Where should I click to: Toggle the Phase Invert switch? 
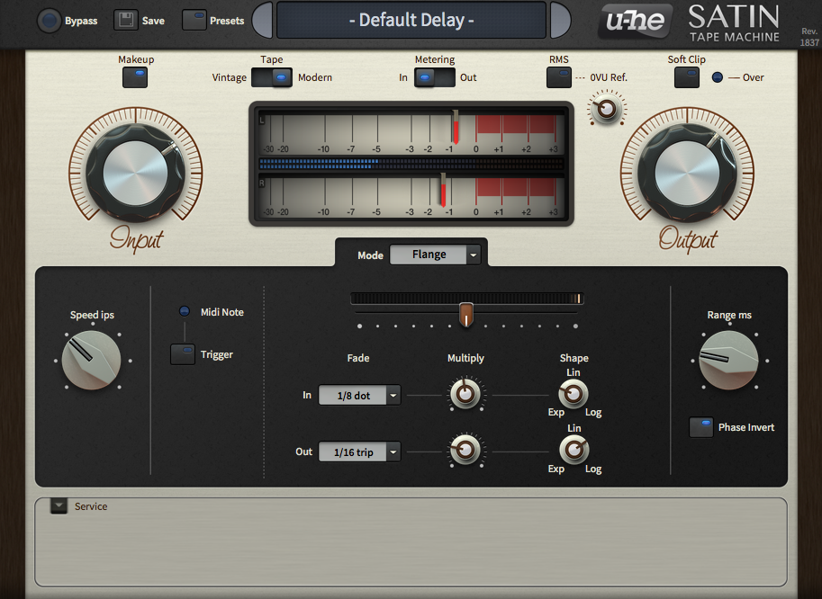701,427
